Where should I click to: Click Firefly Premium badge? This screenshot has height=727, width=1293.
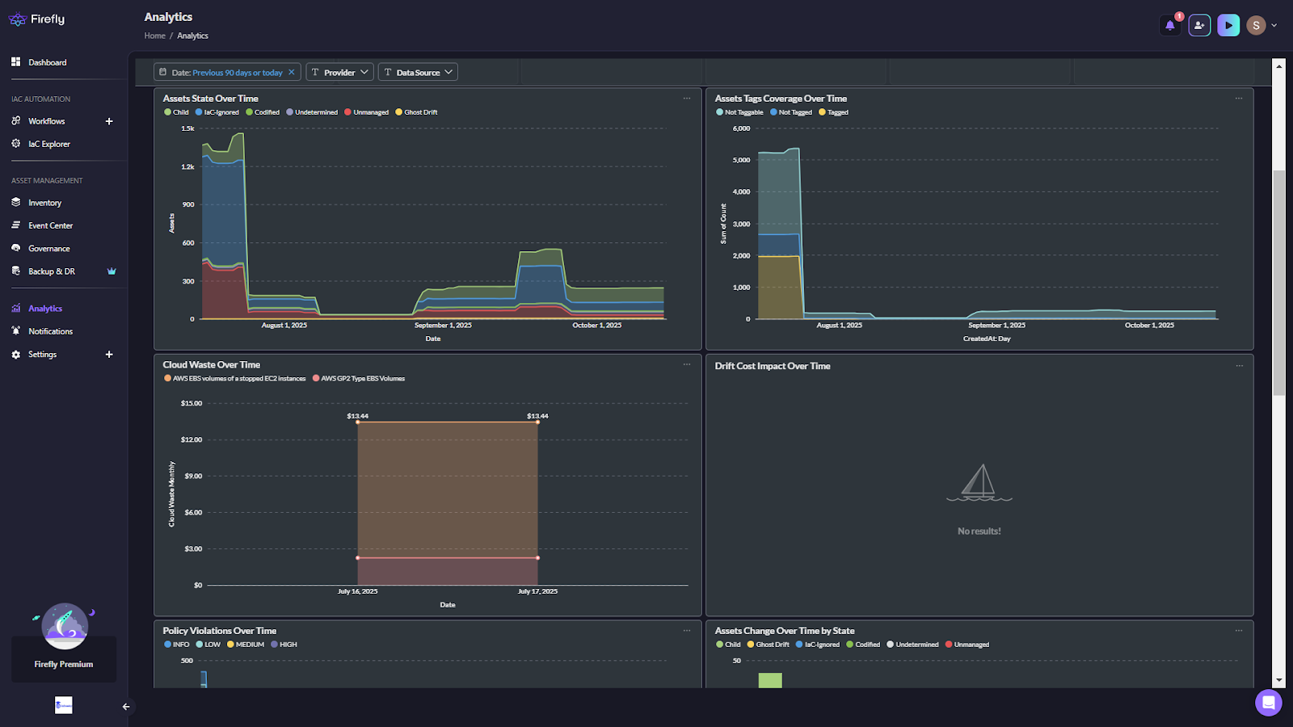pos(64,658)
